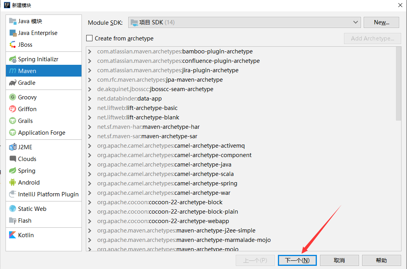Select Maven module type
The height and width of the screenshot is (269, 407).
pyautogui.click(x=44, y=71)
